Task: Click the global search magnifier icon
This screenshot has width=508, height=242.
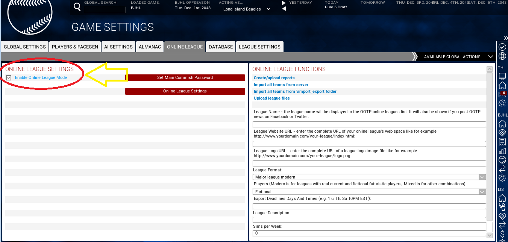Action: (77, 7)
